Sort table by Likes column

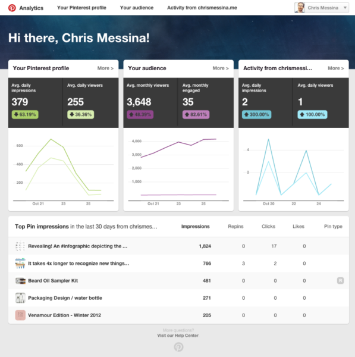[x=299, y=226]
